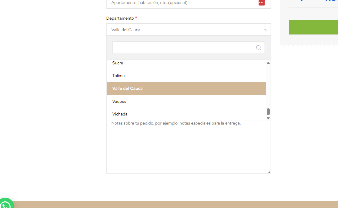This screenshot has height=208, width=338.
Task: Click the red autofill icon in apartment field
Action: click(x=261, y=3)
